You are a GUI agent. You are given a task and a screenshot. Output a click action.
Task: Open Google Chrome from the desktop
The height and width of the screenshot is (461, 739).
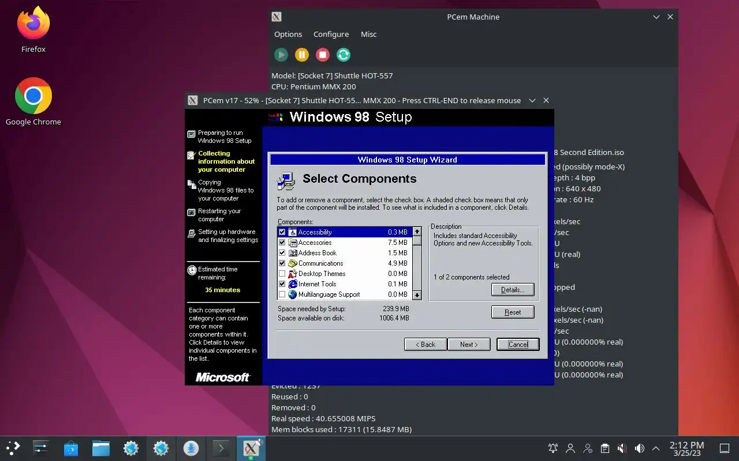(x=33, y=101)
